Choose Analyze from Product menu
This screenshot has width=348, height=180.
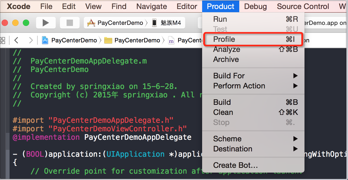point(253,49)
